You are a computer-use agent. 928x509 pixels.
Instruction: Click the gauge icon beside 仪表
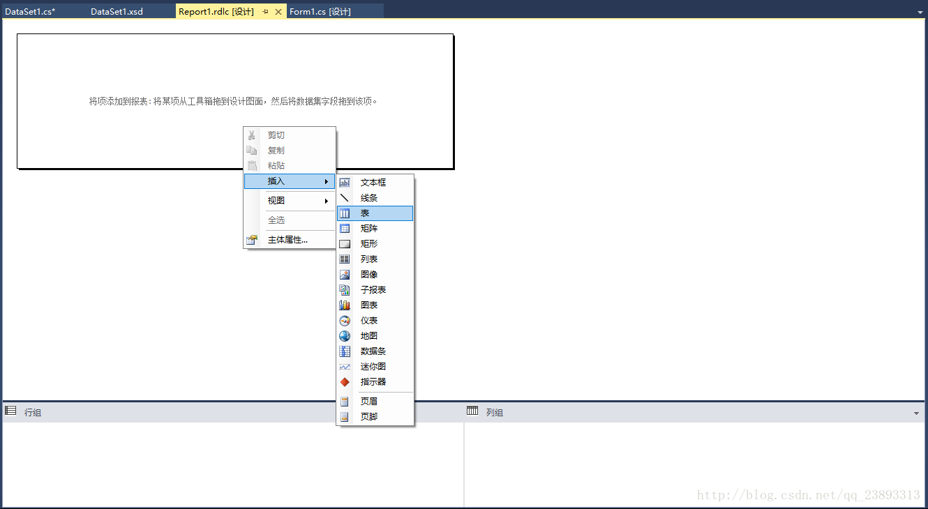click(345, 321)
